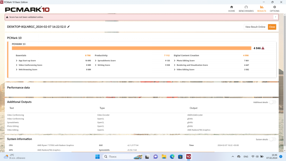The image size is (286, 161).
Task: Click the pencil icon to rename the result
Action: [69, 26]
